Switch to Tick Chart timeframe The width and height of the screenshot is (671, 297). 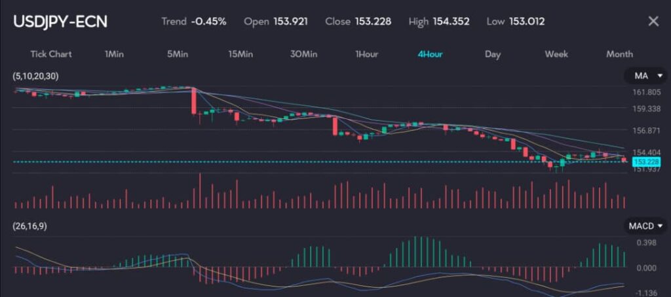[x=50, y=54]
